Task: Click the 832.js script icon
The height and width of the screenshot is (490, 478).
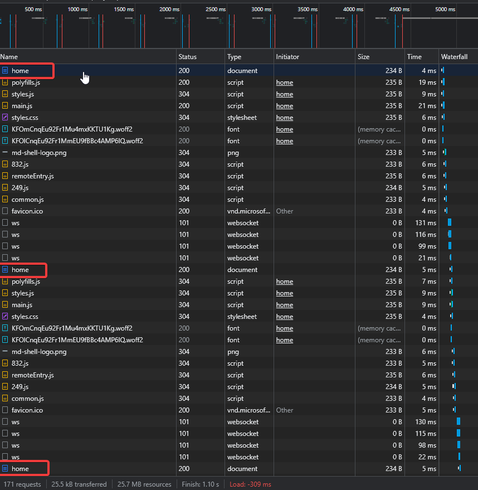Action: (6, 164)
